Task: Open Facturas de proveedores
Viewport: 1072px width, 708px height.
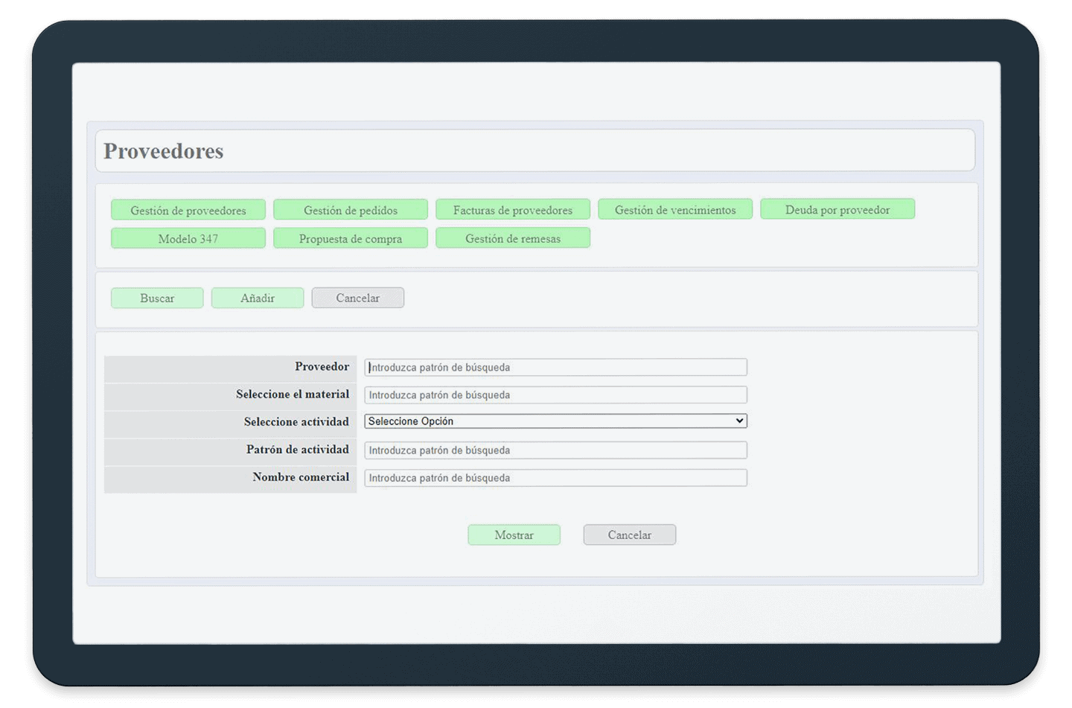Action: [513, 210]
